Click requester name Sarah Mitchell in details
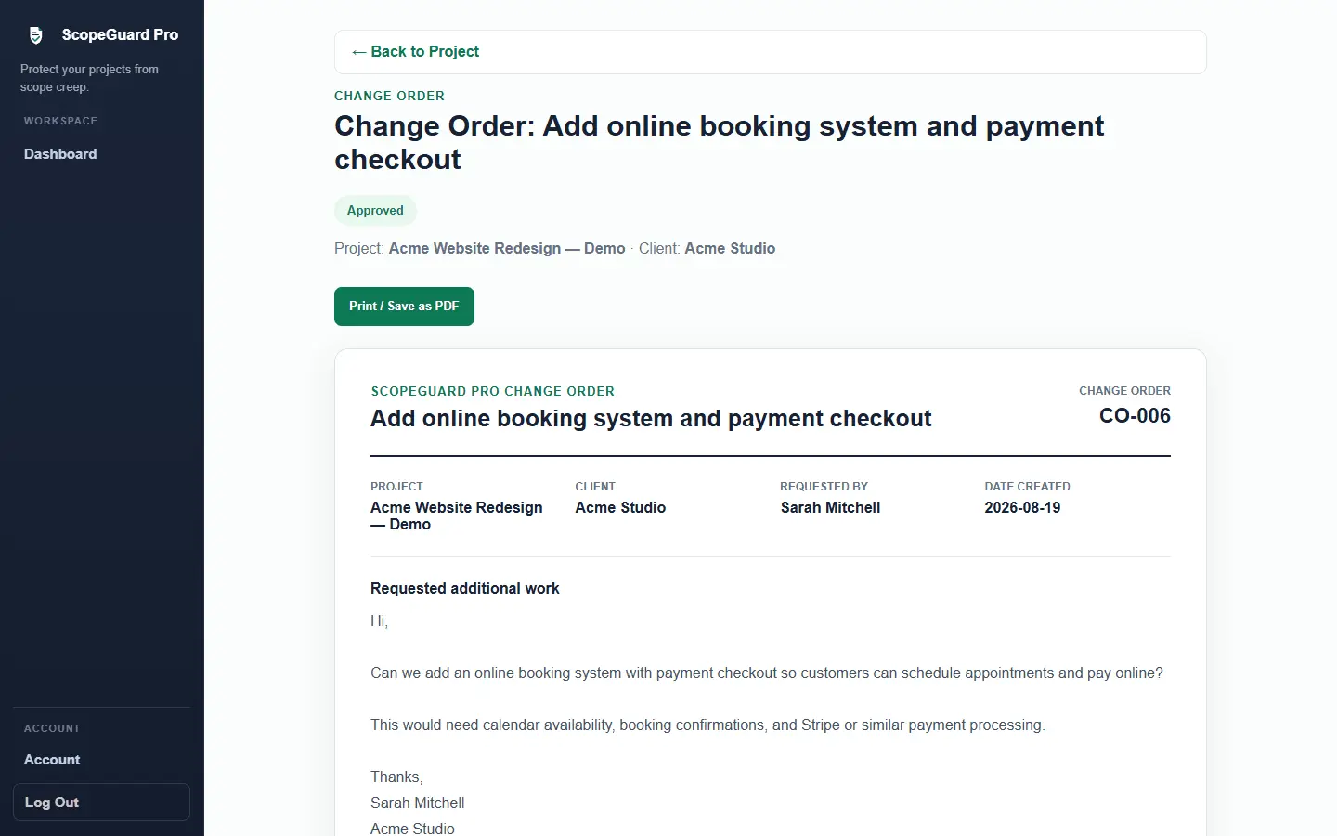This screenshot has width=1337, height=836. pos(830,508)
